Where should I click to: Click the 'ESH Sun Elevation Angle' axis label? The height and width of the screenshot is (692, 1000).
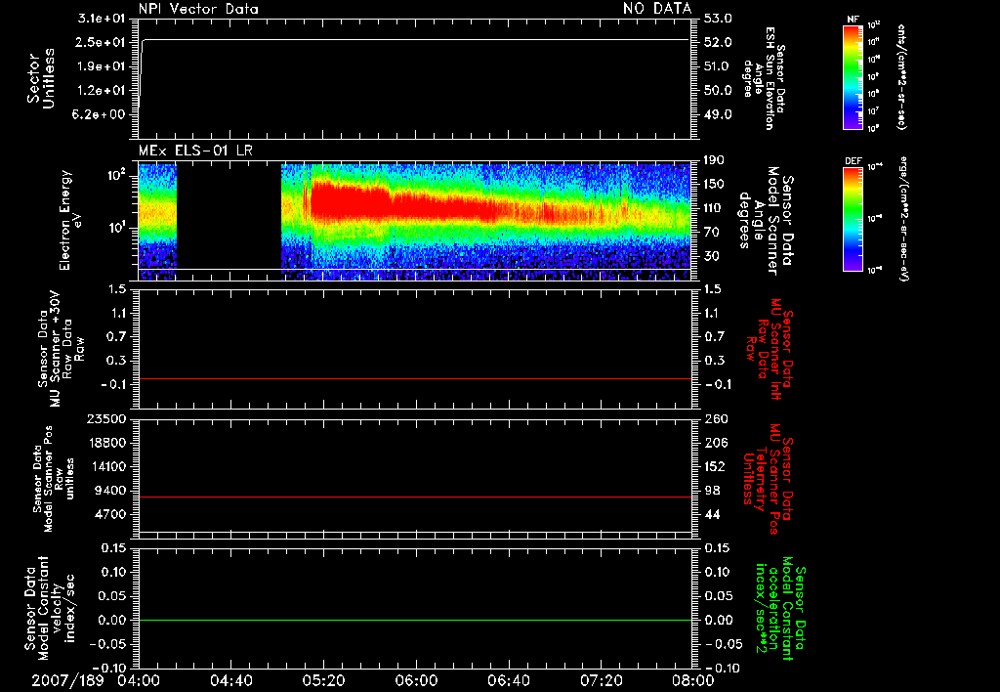(x=764, y=78)
